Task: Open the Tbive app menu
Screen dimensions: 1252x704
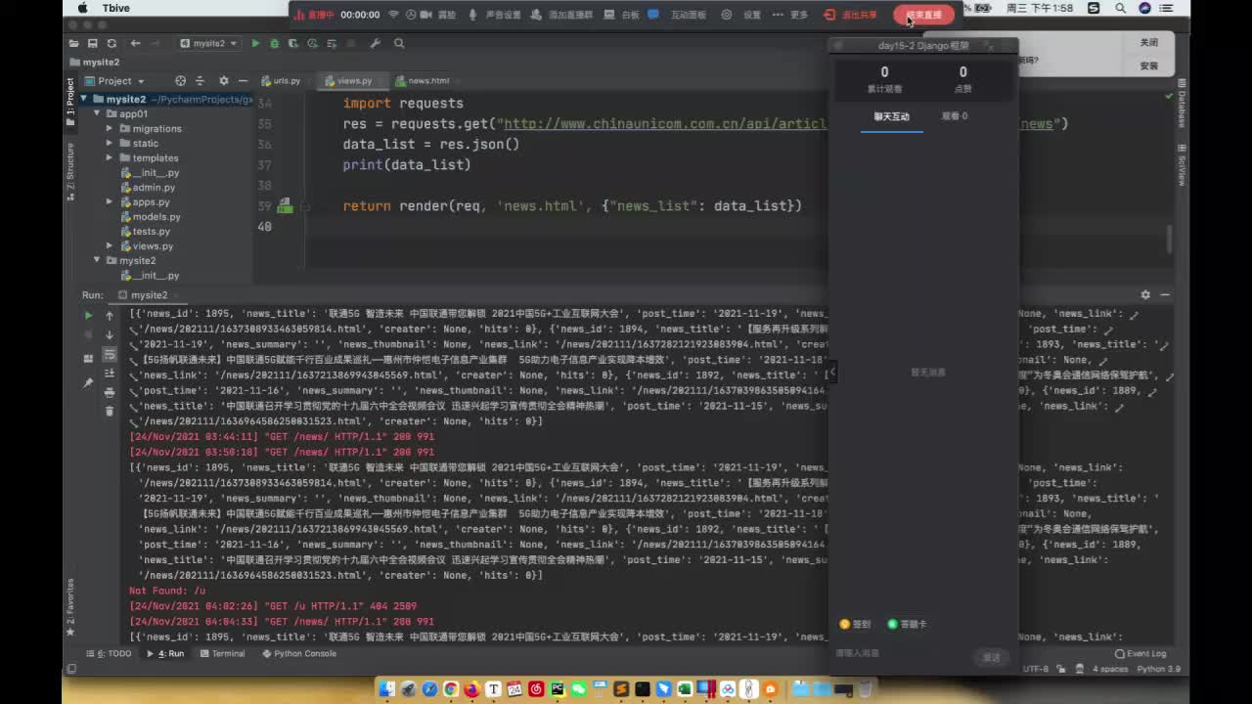Action: (x=115, y=8)
